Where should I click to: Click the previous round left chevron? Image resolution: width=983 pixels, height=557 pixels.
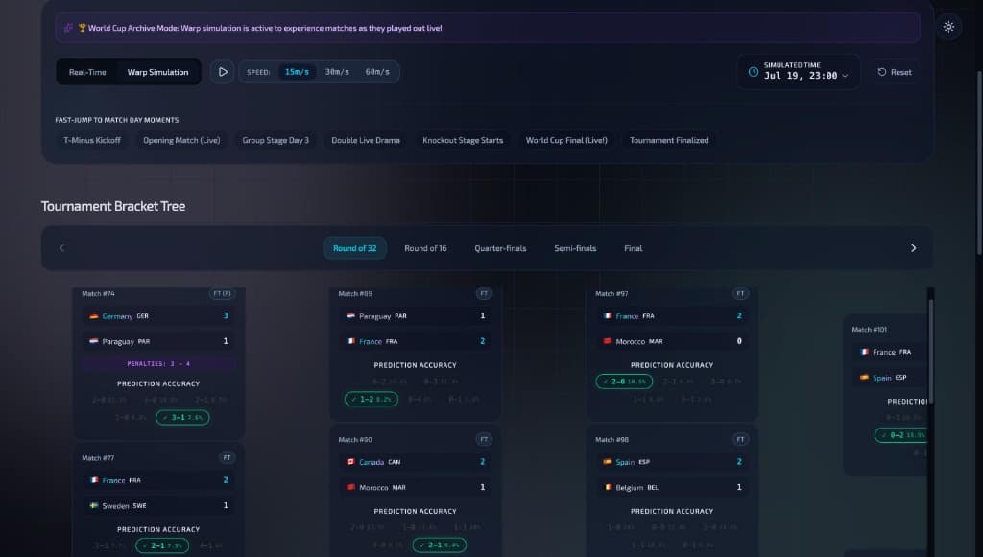coord(61,248)
